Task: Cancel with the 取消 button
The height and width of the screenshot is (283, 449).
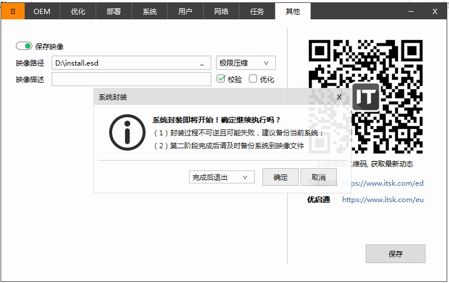Action: pos(319,177)
